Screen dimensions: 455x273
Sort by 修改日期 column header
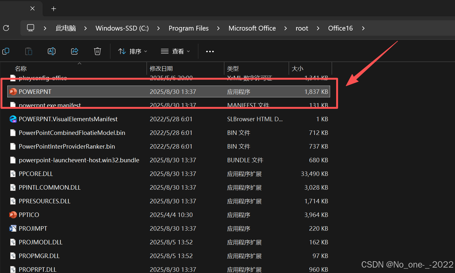point(161,68)
